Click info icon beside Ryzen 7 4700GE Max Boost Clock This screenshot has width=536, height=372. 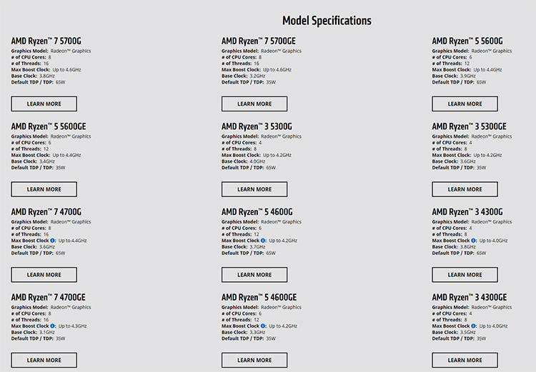(52, 326)
